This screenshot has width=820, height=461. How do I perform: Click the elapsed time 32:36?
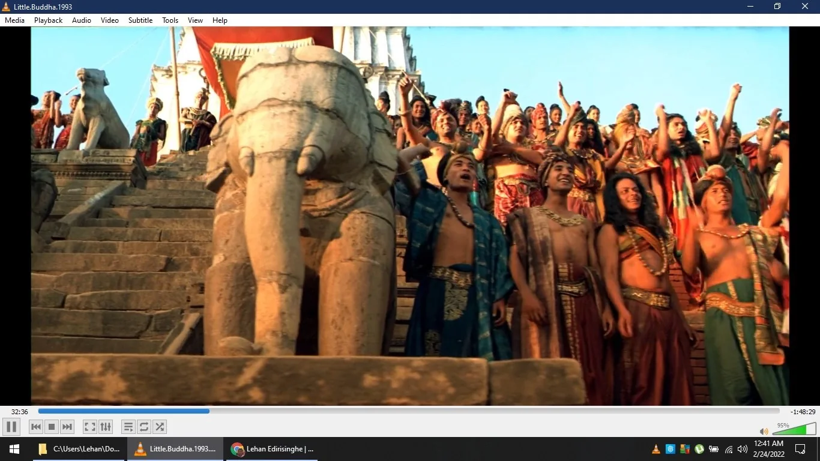(20, 412)
